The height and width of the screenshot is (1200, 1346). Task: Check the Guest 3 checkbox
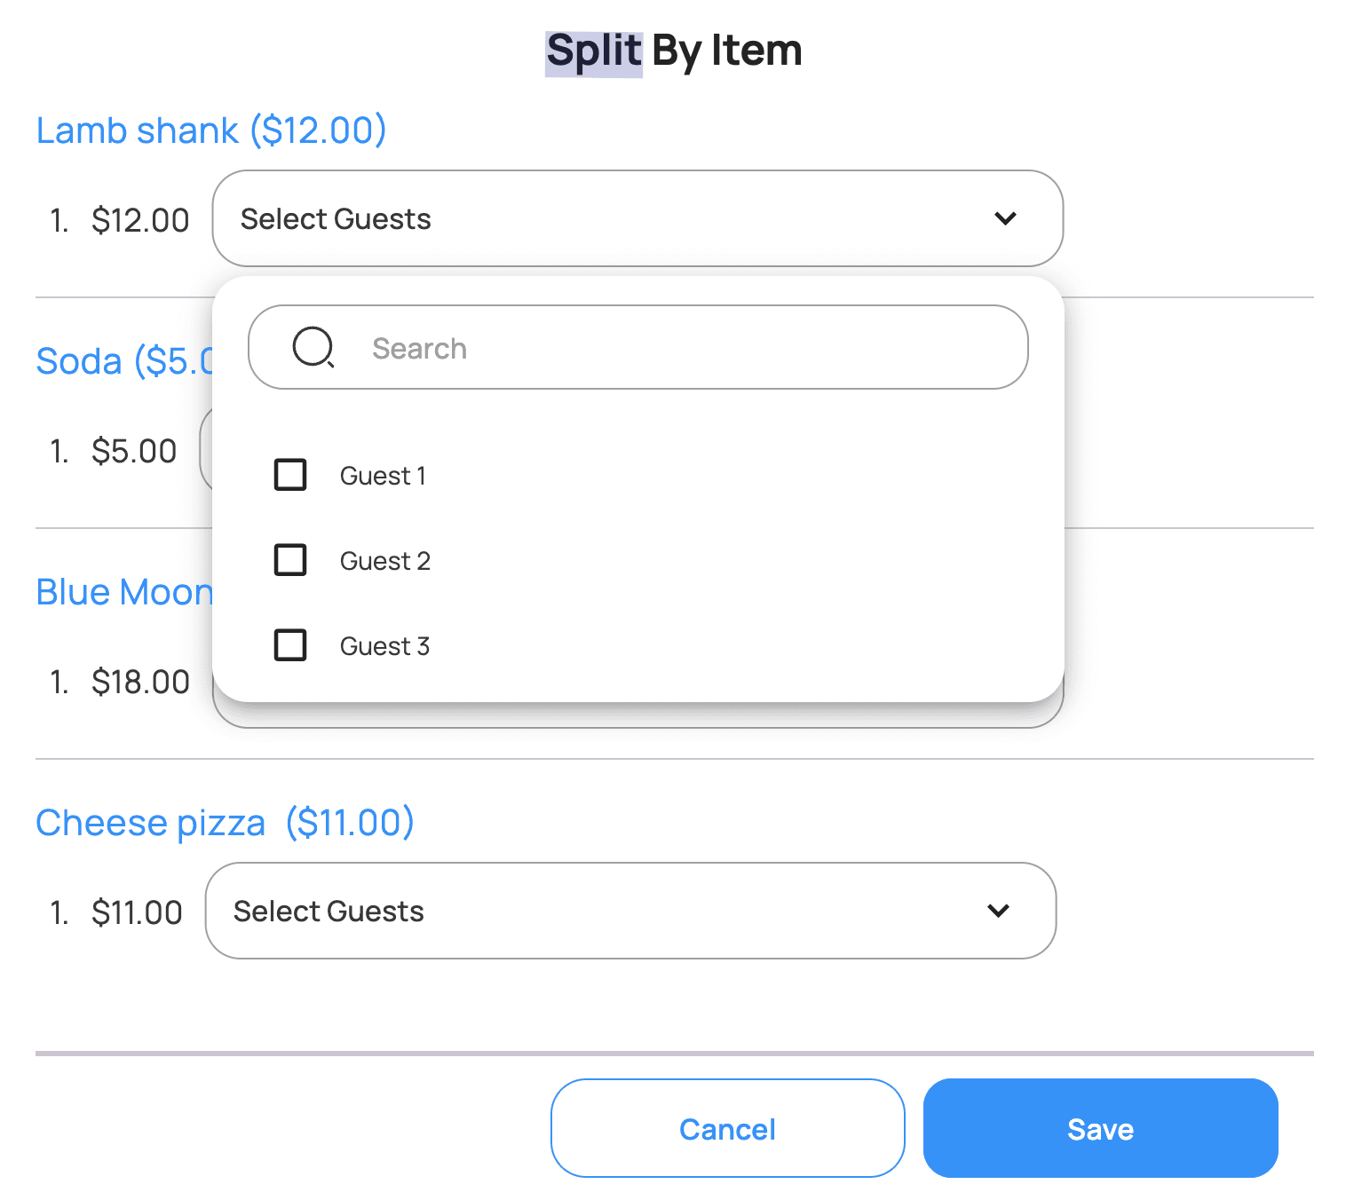click(x=289, y=645)
